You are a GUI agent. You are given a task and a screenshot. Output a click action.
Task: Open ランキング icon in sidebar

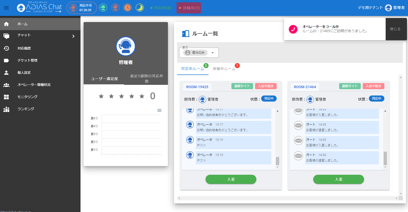(x=6, y=109)
